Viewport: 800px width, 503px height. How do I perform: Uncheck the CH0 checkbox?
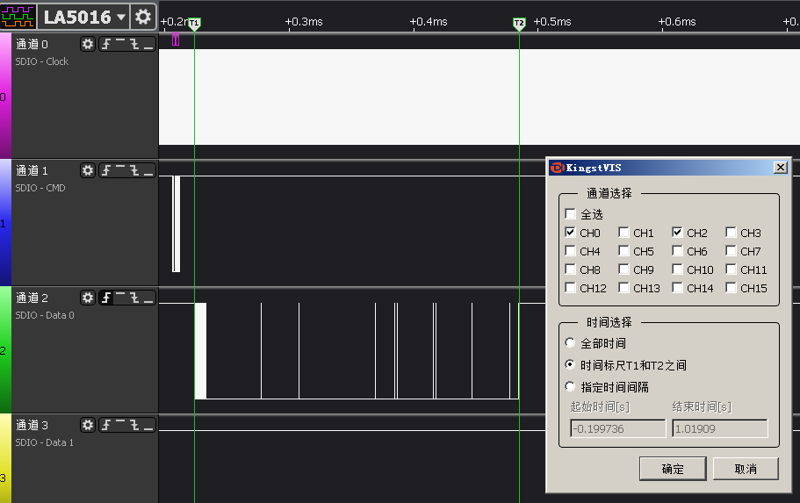point(571,233)
